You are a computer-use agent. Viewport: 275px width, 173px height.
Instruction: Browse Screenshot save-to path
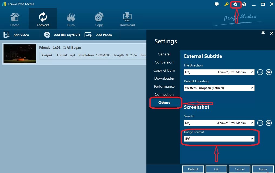(260, 123)
